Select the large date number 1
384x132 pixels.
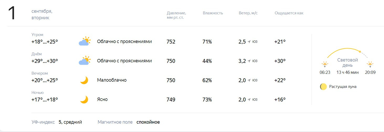tap(12, 13)
